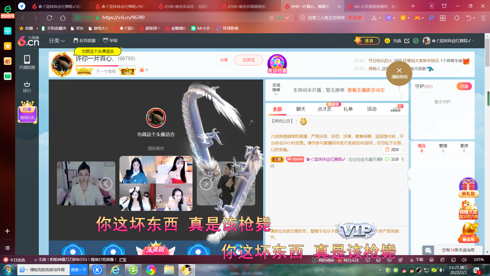Click the browser home button
The image size is (490, 276).
coord(63,18)
